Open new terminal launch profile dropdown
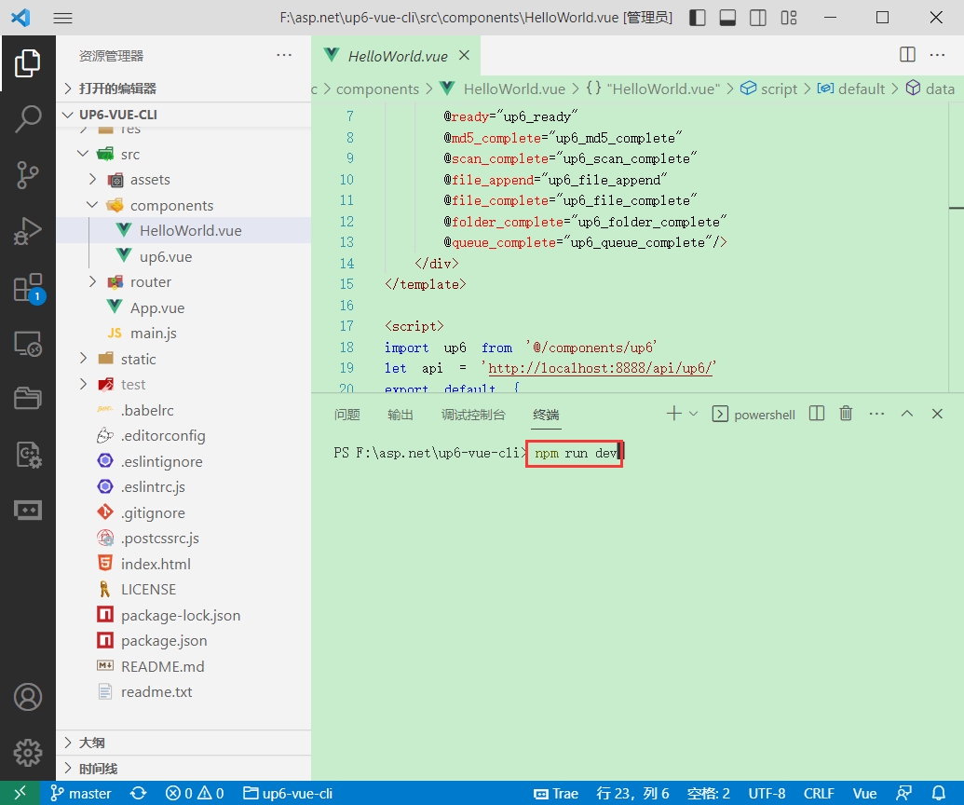This screenshot has width=964, height=805. pyautogui.click(x=693, y=414)
